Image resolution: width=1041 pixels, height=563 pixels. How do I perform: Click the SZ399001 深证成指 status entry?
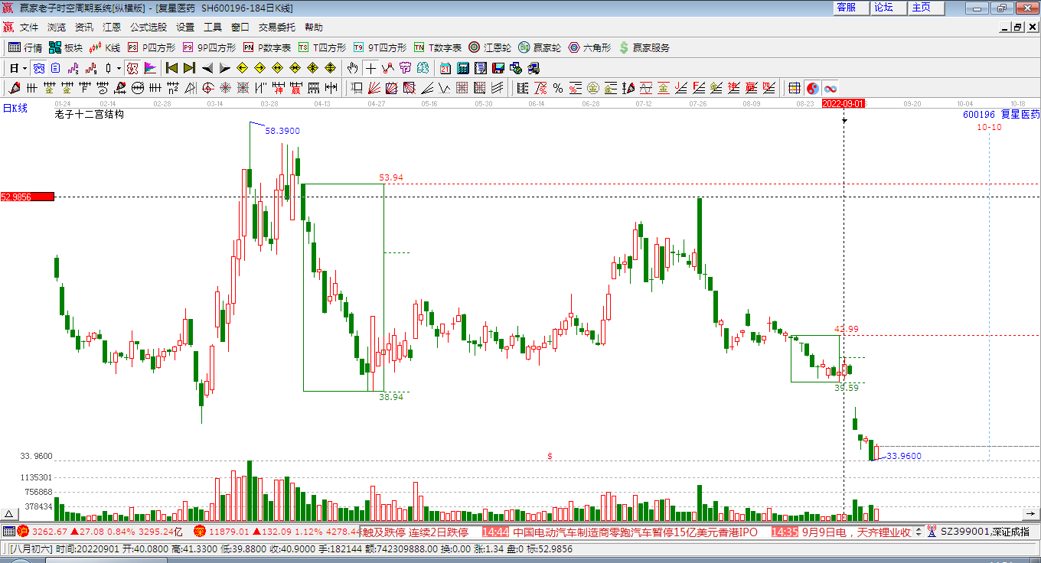coord(984,532)
